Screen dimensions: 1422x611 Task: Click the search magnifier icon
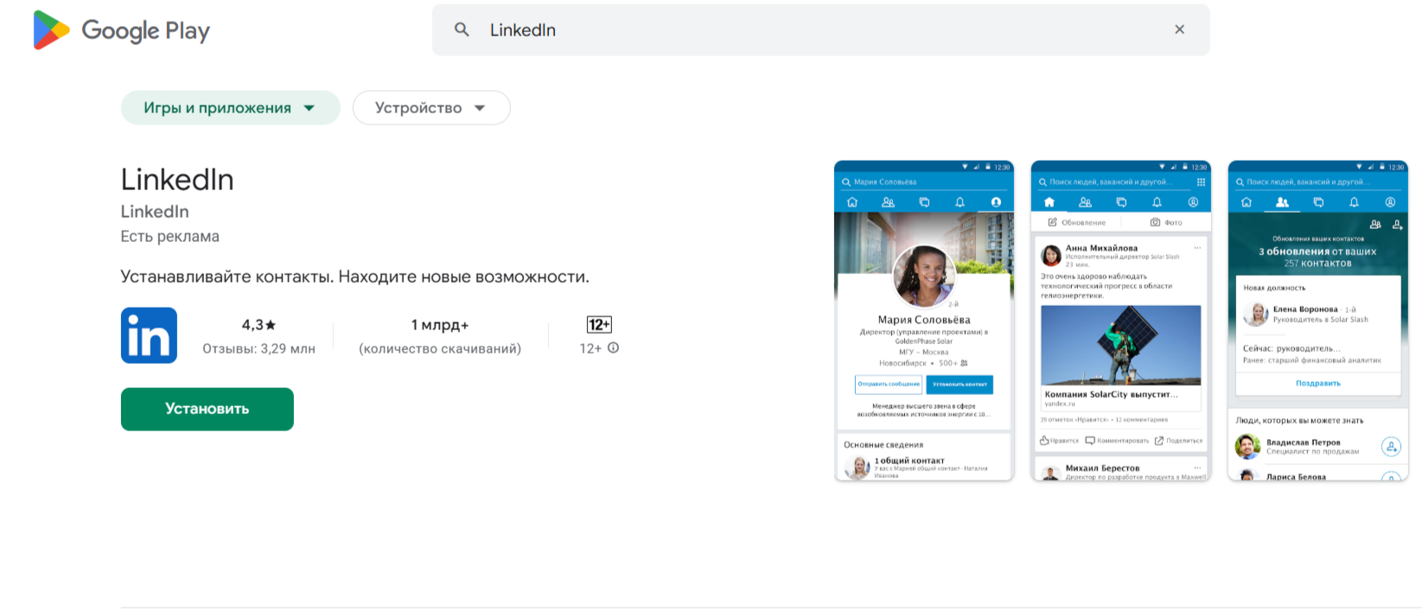tap(462, 29)
